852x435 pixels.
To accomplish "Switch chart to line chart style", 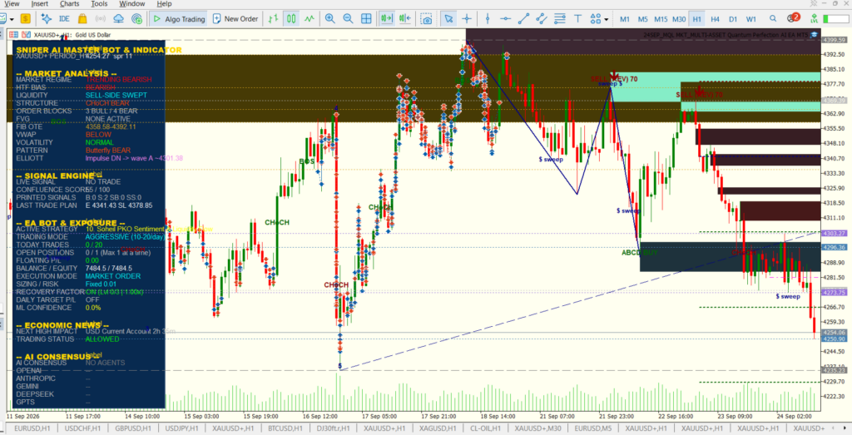I will pos(310,19).
